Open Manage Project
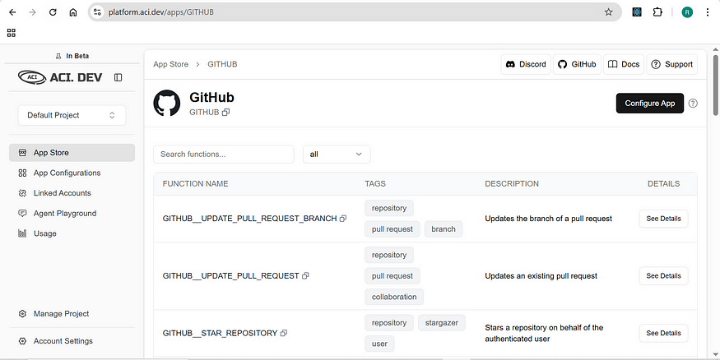The height and width of the screenshot is (360, 720). click(x=72, y=314)
